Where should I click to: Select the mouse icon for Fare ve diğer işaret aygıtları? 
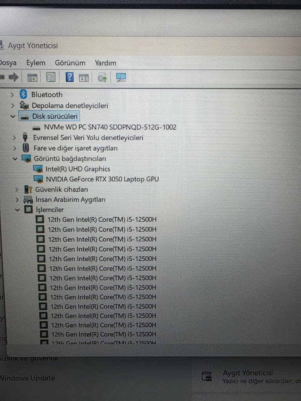pos(25,148)
